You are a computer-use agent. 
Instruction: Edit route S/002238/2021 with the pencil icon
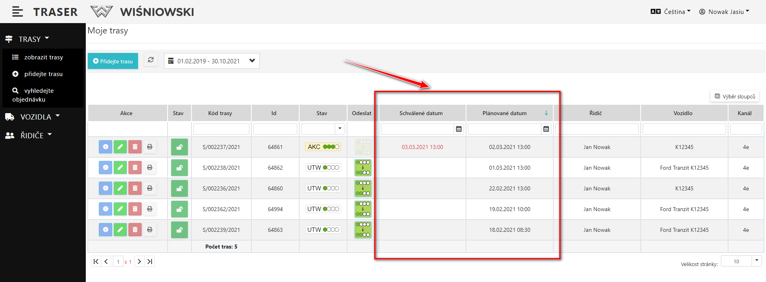click(x=120, y=168)
